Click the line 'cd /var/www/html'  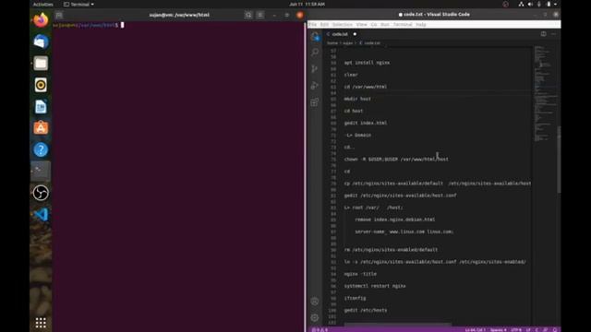366,87
